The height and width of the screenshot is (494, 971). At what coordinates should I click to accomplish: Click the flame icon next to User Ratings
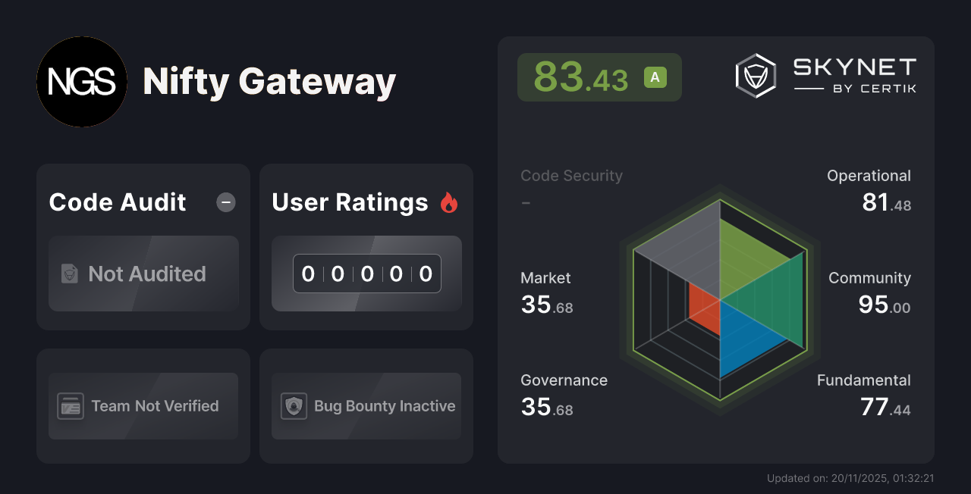449,202
